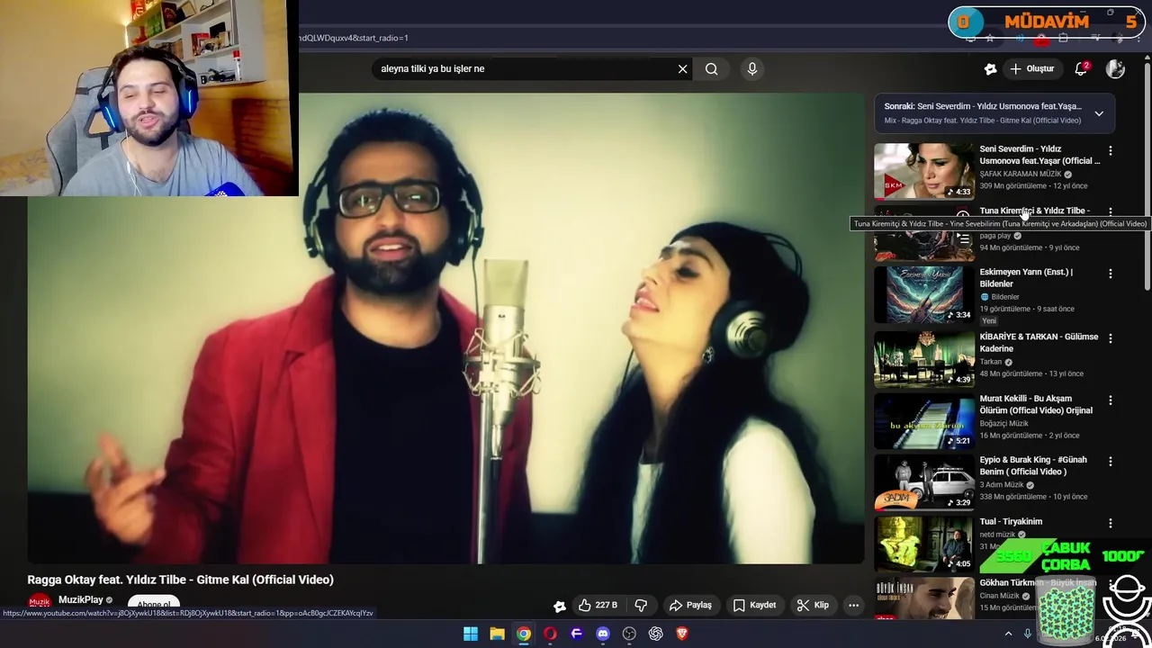Open Eypio & Burak King - #Günah Benim title

(1033, 465)
